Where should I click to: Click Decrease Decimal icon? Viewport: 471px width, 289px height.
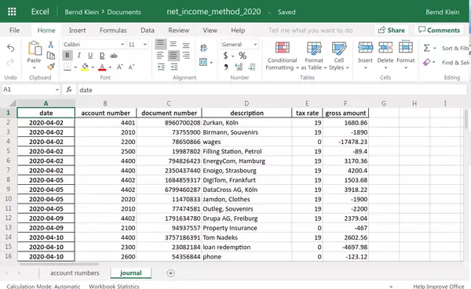tap(252, 67)
